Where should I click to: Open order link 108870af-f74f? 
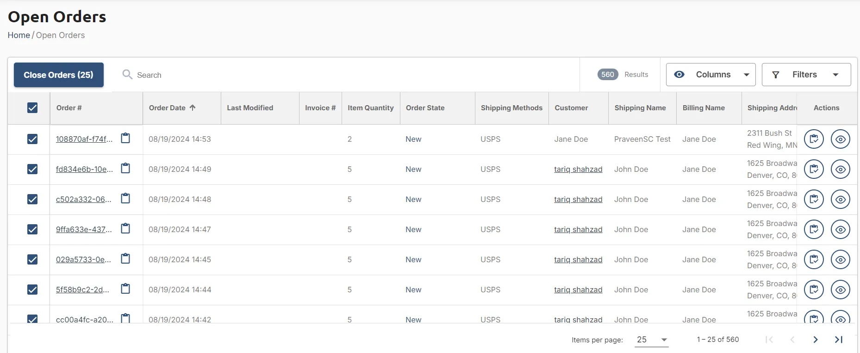[x=84, y=139]
